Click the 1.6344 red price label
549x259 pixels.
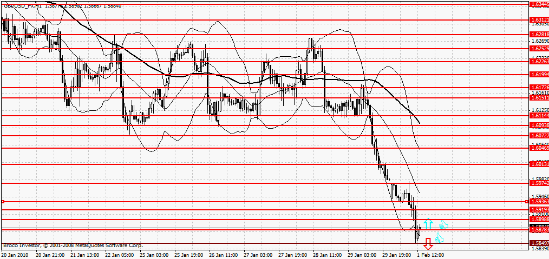(538, 4)
